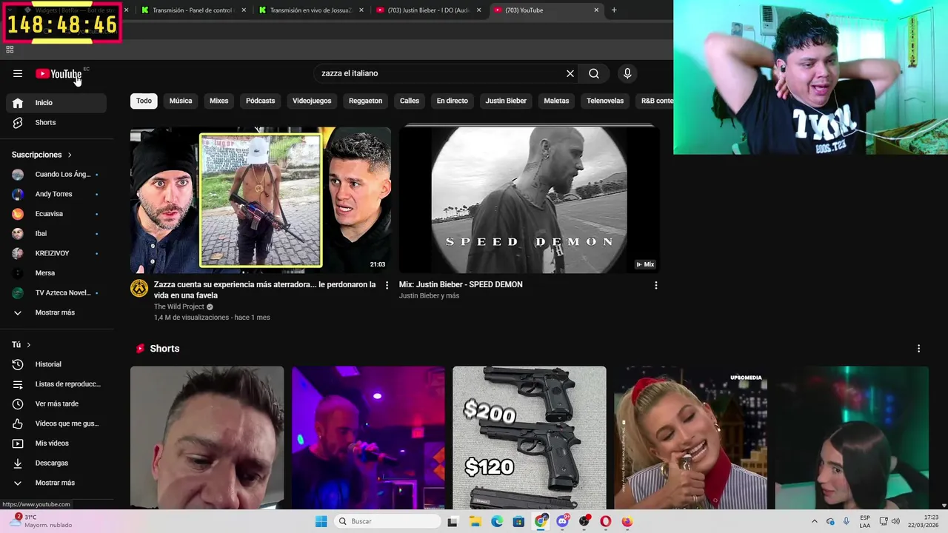Open KREIZIVOY subscription channel
The width and height of the screenshot is (948, 533).
pos(56,253)
